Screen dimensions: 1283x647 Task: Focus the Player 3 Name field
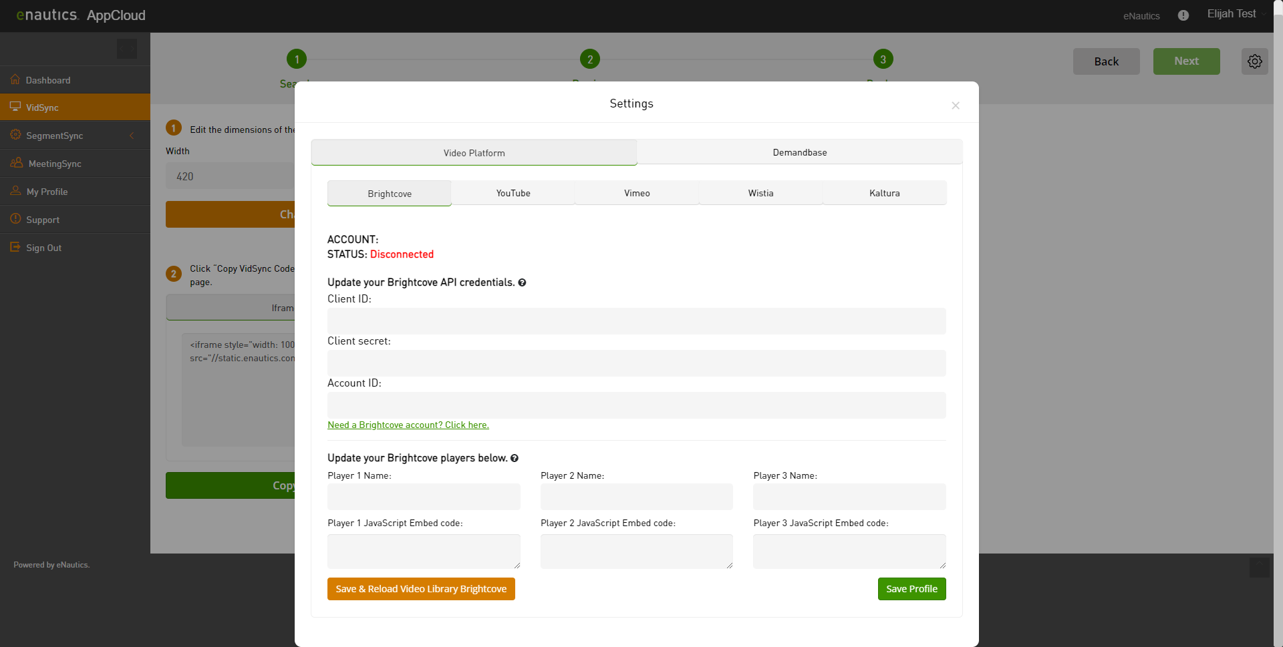point(849,497)
